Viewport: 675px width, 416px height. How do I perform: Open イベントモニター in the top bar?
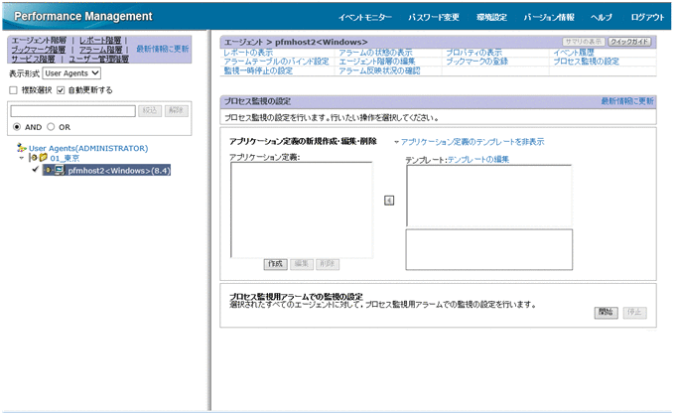(364, 17)
